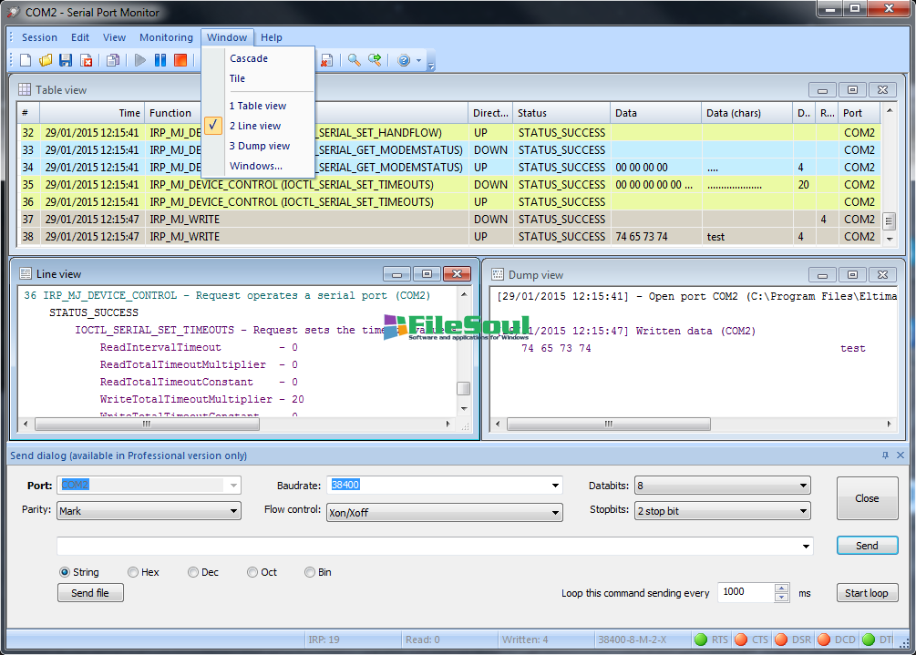916x655 pixels.
Task: Expand the Parity dropdown showing Mark
Action: click(234, 511)
